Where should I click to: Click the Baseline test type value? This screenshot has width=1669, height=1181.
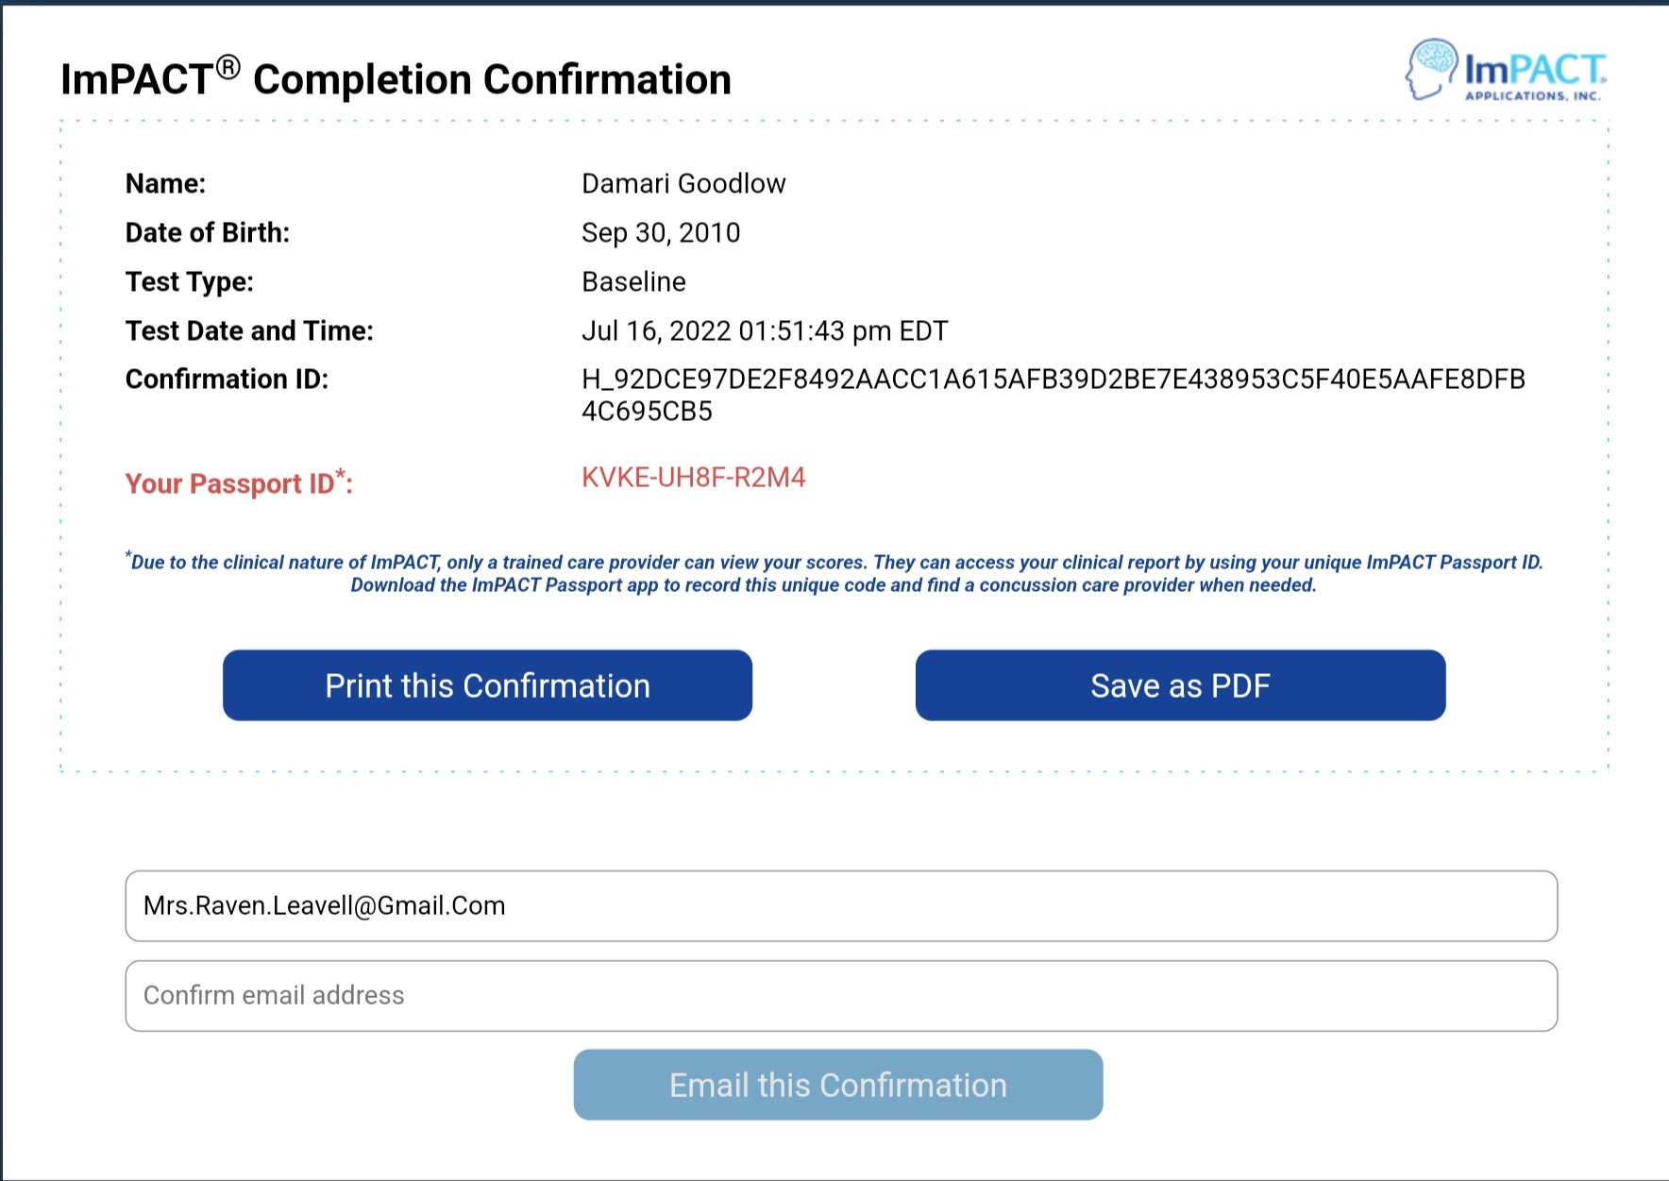(633, 281)
